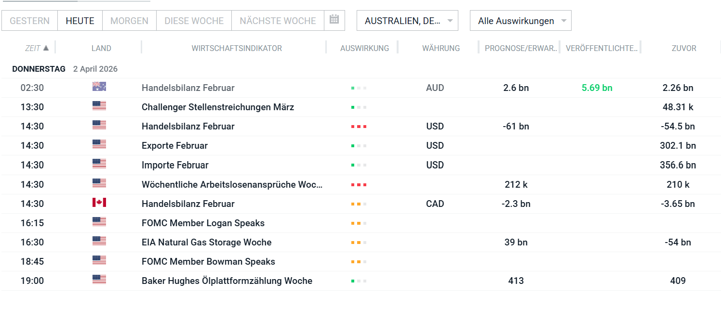721x333 pixels.
Task: Click the US flag on Exporte Februar row
Action: click(x=99, y=144)
